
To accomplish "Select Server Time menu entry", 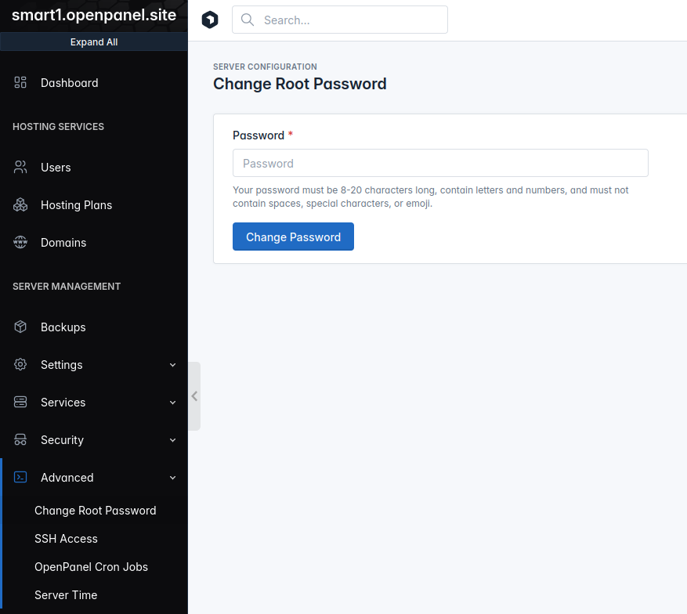I will tap(66, 594).
